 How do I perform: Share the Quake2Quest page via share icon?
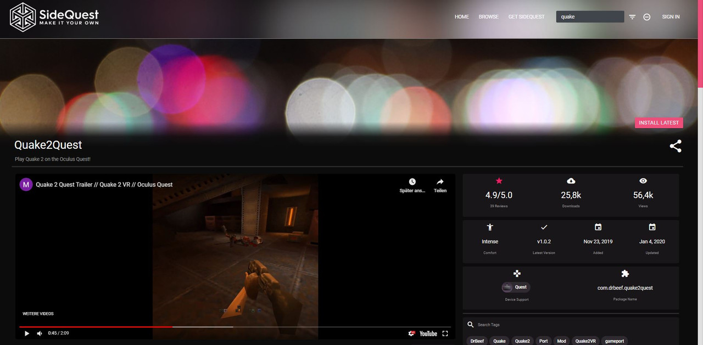coord(676,146)
